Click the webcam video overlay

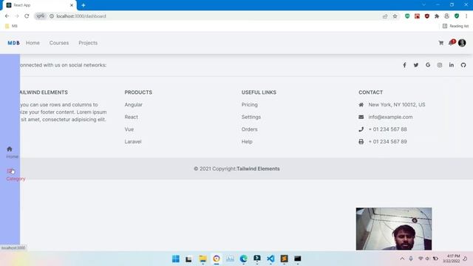[x=394, y=228]
